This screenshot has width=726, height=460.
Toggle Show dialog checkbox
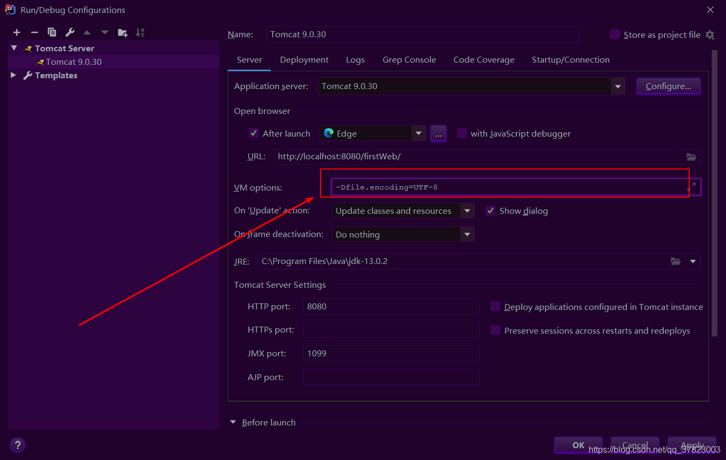tap(490, 211)
